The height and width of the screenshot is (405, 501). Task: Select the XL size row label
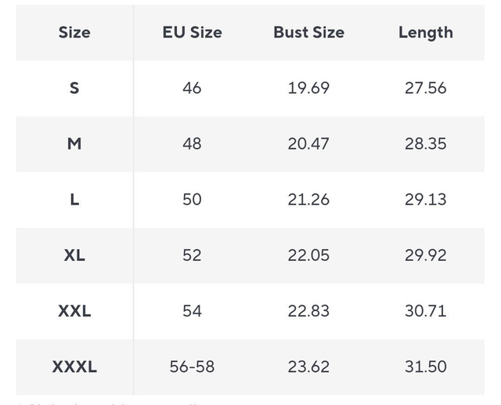click(x=74, y=255)
